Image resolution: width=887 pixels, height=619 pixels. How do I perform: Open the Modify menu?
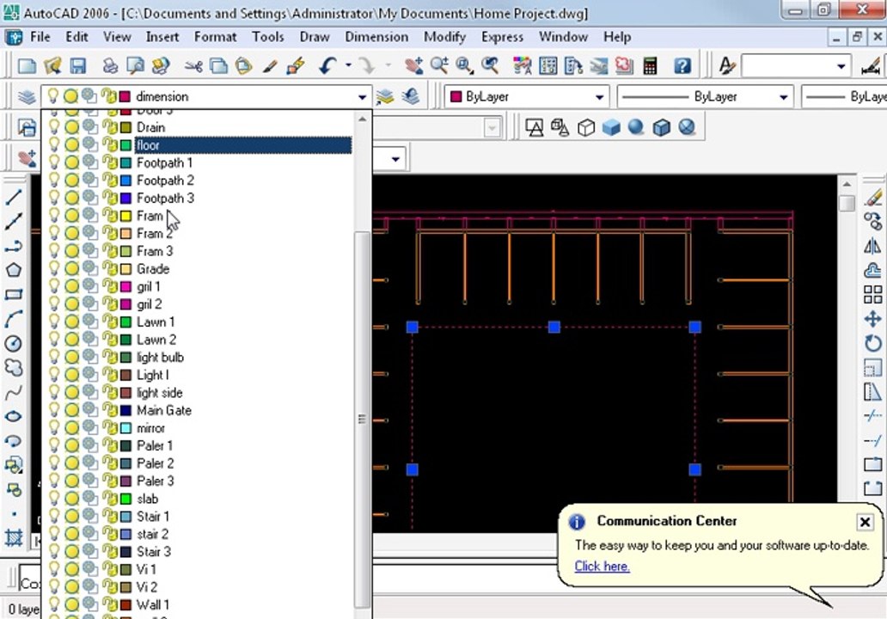click(444, 37)
